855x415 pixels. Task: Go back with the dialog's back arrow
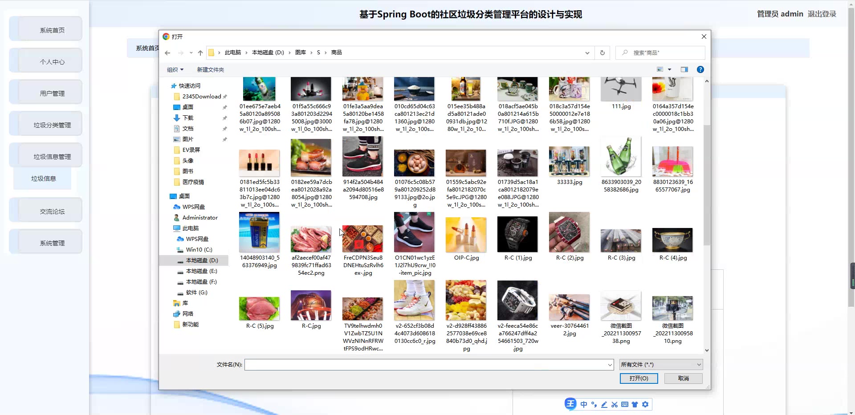[167, 53]
